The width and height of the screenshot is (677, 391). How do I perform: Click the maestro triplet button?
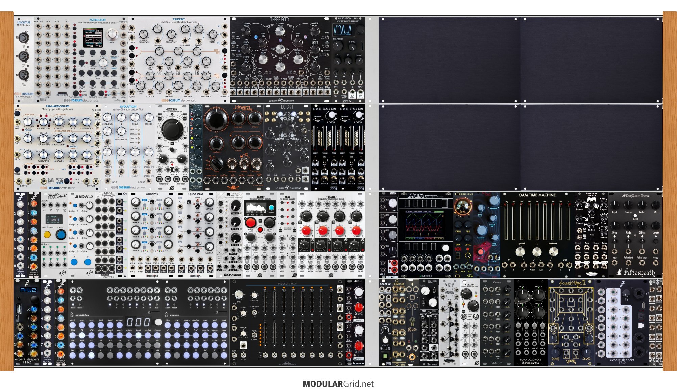[x=215, y=345]
